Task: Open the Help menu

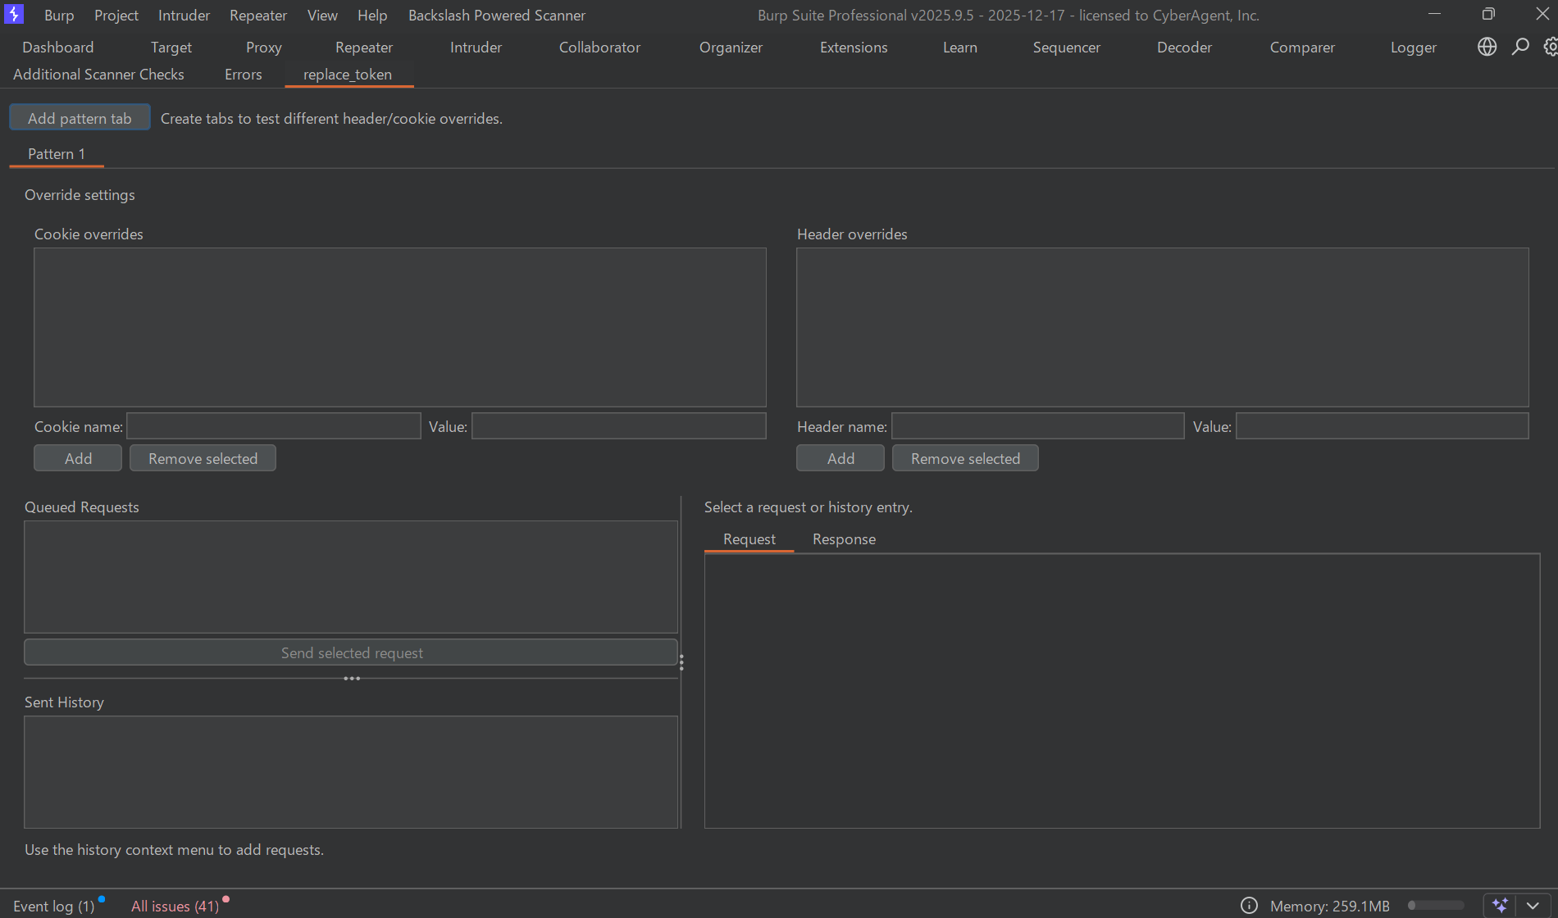Action: (x=372, y=15)
